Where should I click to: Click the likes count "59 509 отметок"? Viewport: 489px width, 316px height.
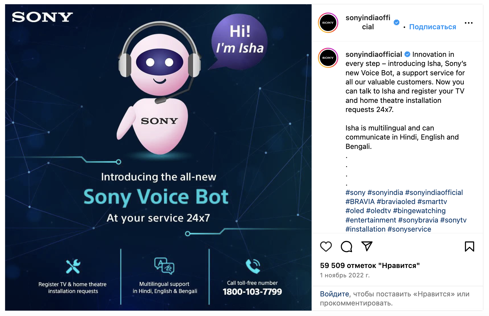pos(370,265)
